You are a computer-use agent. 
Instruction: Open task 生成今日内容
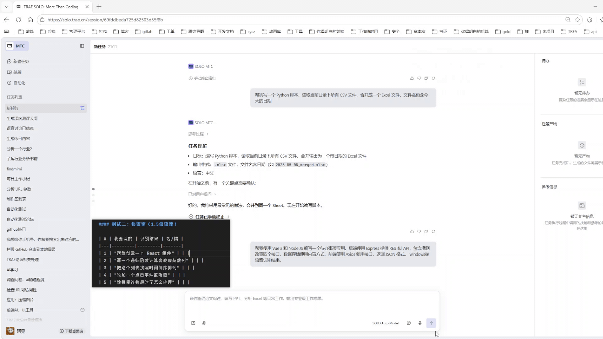18,138
